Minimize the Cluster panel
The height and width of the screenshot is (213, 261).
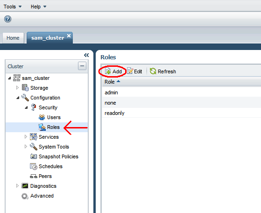(82, 66)
